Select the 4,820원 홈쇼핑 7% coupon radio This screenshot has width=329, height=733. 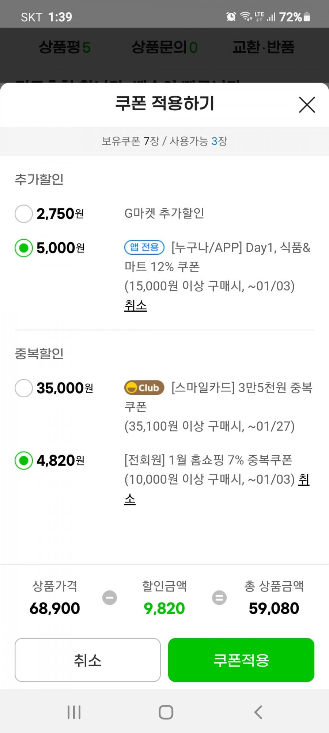coord(24,461)
